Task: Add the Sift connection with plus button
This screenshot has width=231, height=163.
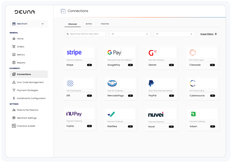Action: [x=89, y=96]
